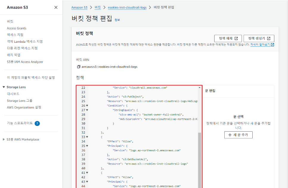The image size is (288, 188).
Task: Open 다중 리전 액세스 지점
Action: (x=22, y=48)
